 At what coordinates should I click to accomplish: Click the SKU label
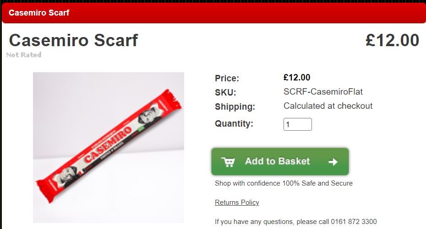225,92
